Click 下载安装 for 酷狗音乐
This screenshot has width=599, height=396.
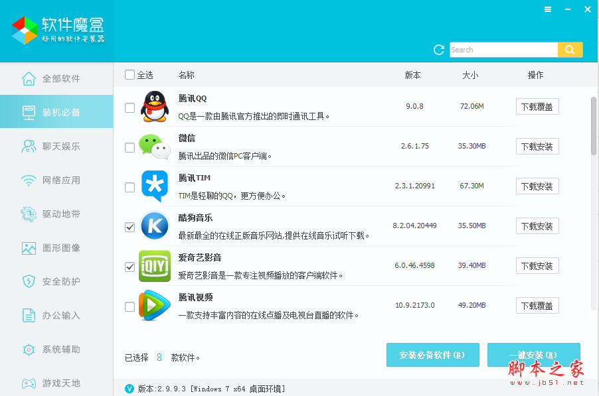(x=537, y=226)
